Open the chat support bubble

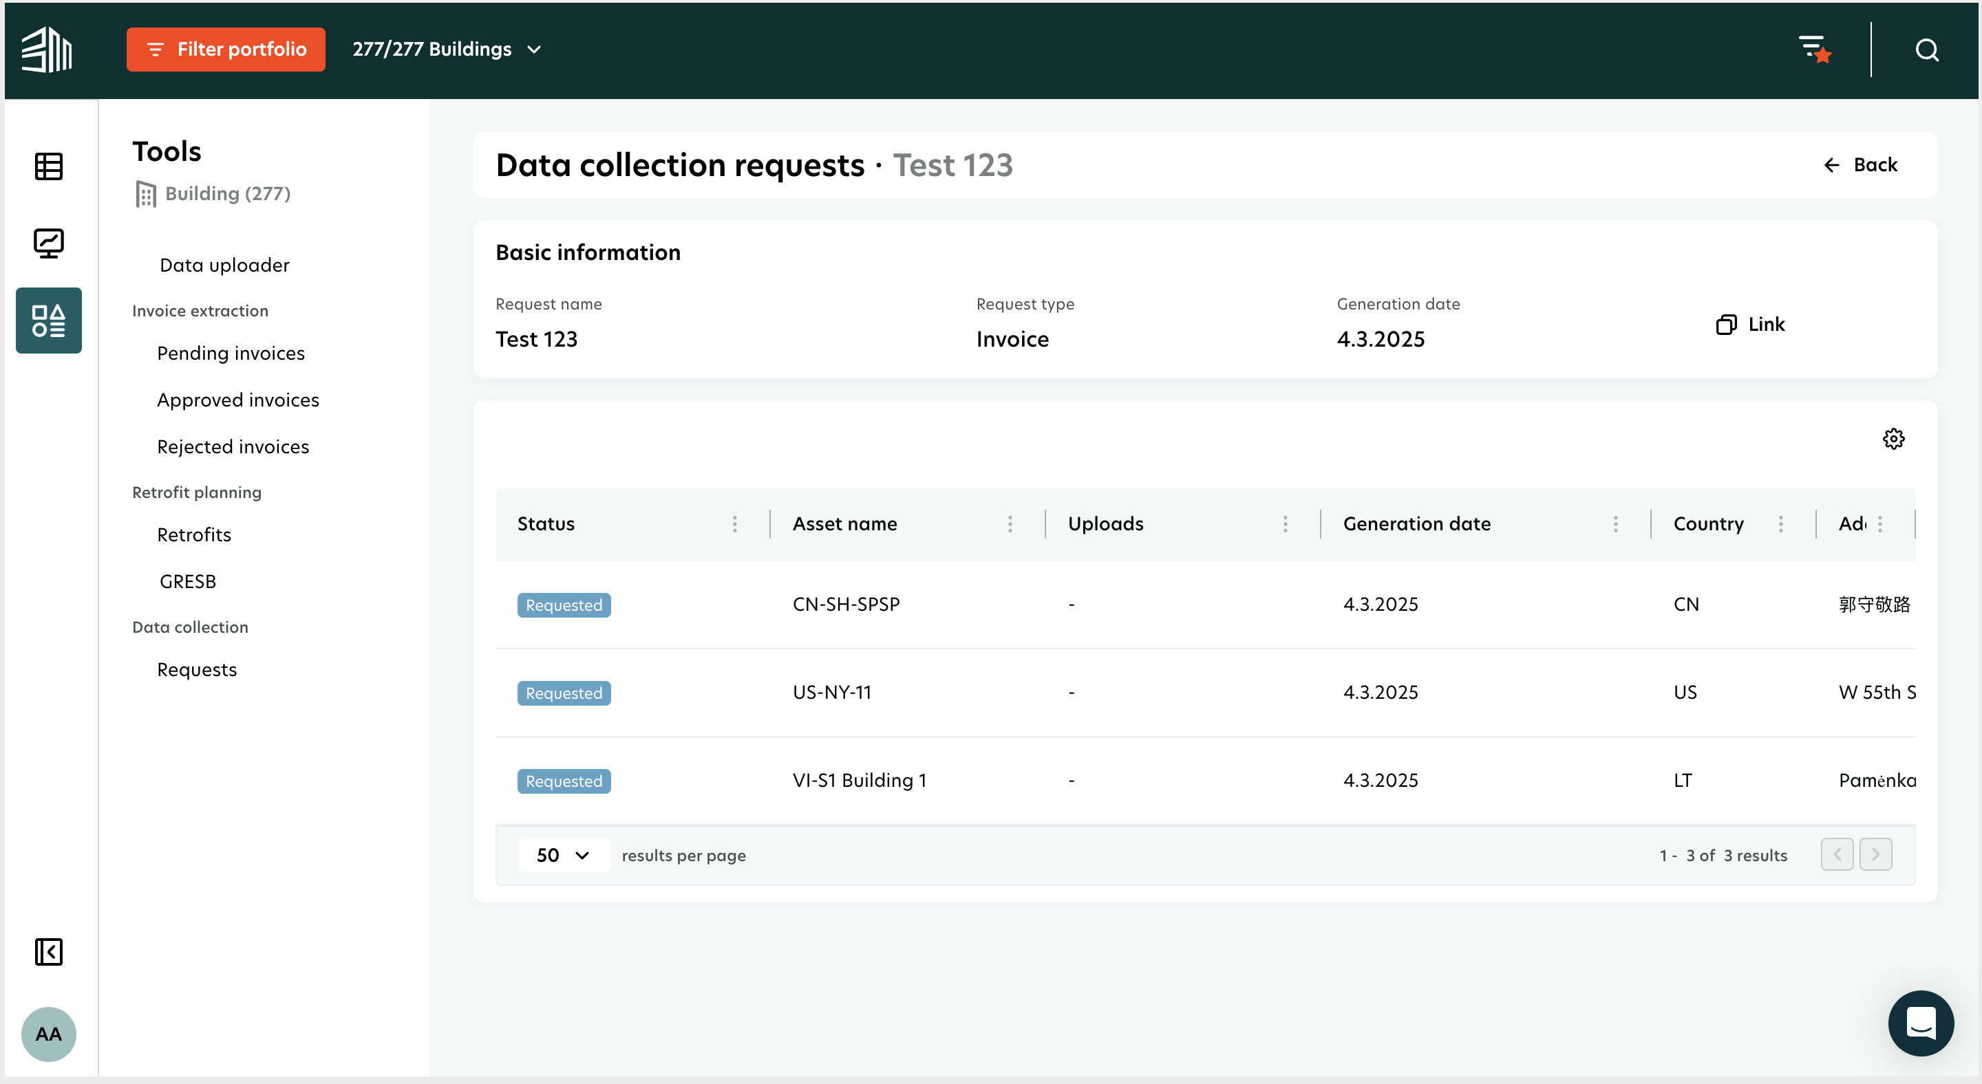pos(1921,1023)
